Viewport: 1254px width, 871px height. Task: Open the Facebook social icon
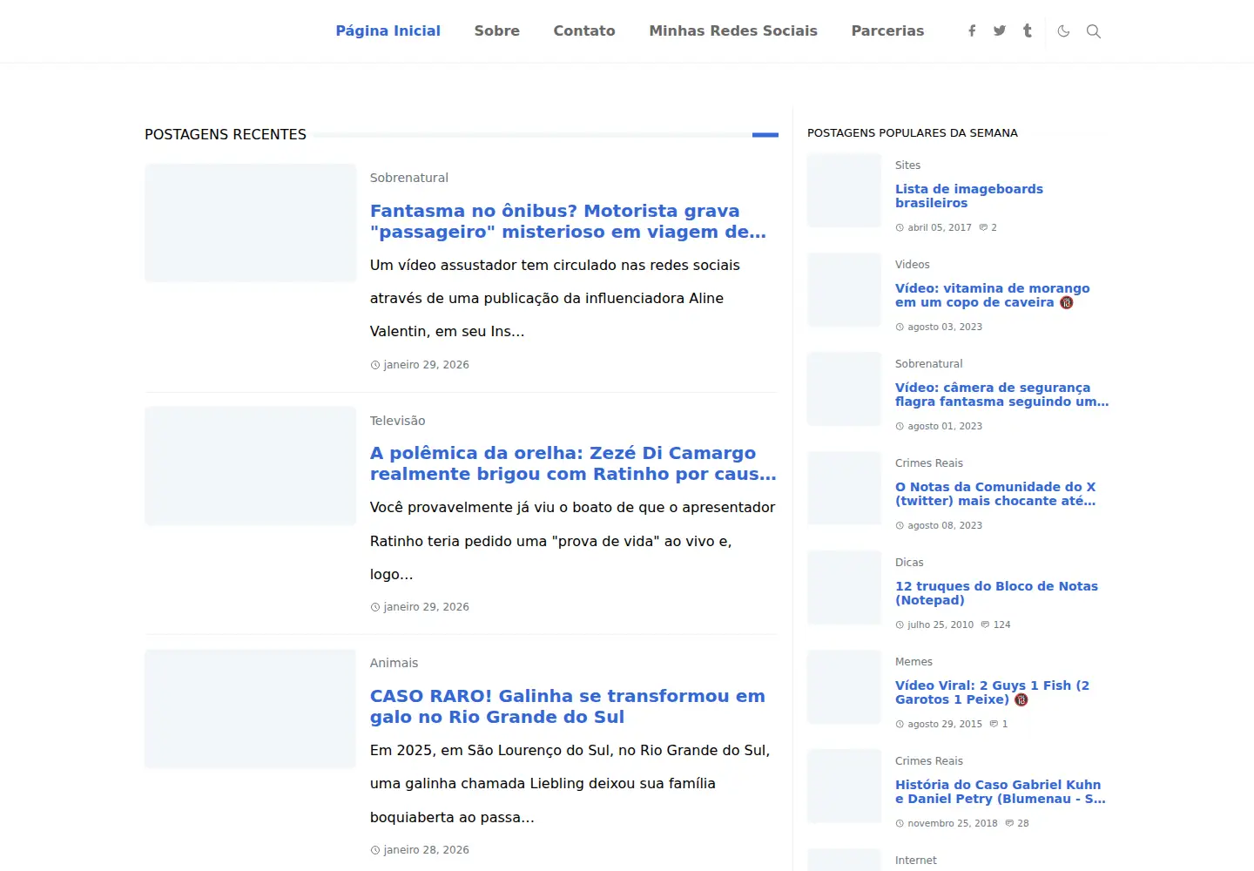972,31
